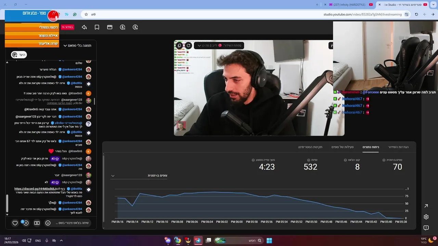Open settings gear on right sidebar
This screenshot has width=438, height=246.
[x=426, y=217]
